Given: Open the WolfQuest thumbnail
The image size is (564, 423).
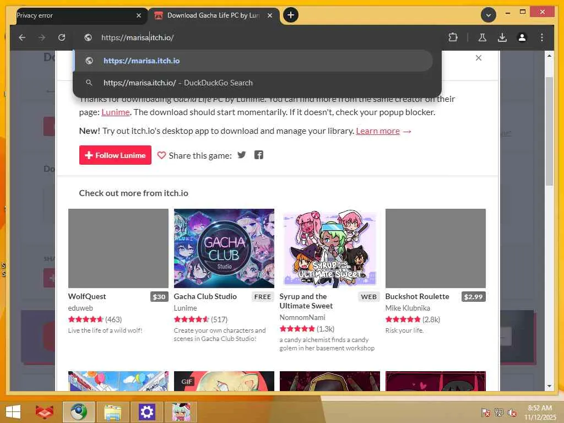Looking at the screenshot, I should (118, 248).
